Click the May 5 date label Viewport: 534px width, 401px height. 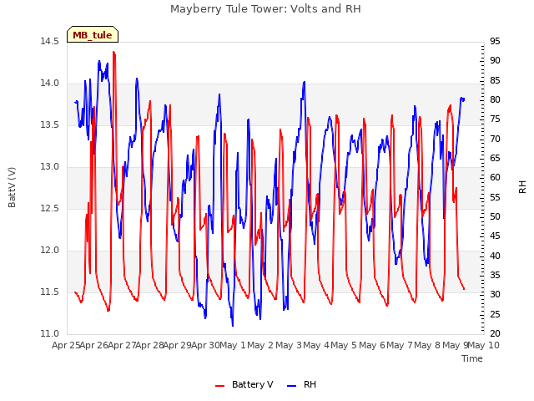click(x=344, y=346)
